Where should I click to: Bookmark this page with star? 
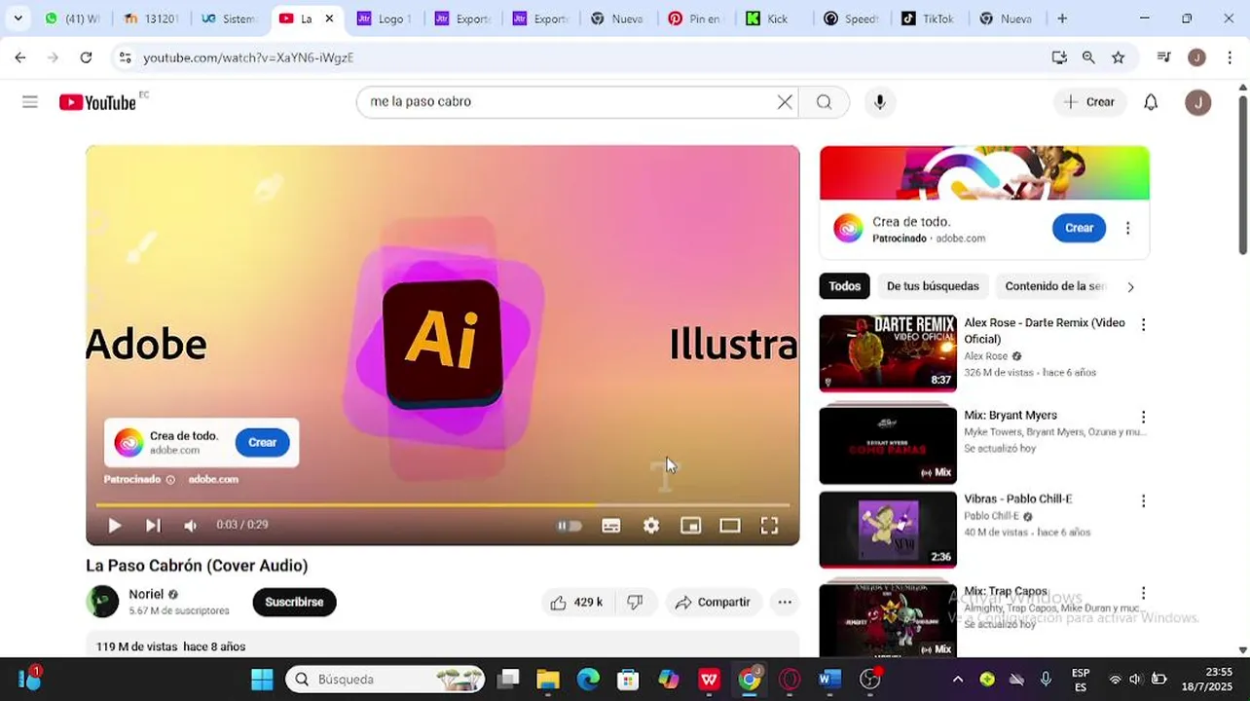pos(1118,57)
